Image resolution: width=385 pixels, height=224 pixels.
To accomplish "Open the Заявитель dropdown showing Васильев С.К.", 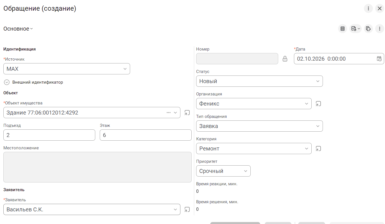I will 92,209.
